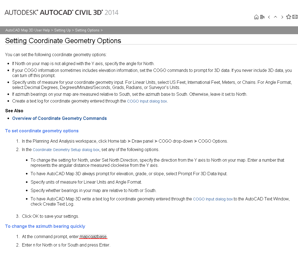Navigate back using the left arrow icon
This screenshot has height=253, width=298.
point(269,17)
